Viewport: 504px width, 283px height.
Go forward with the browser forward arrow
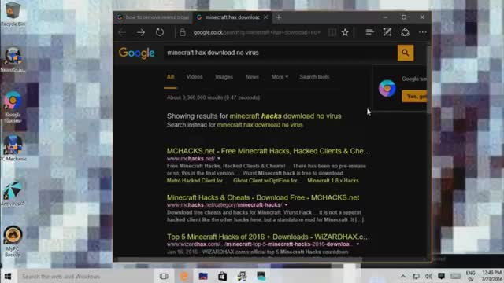[141, 32]
